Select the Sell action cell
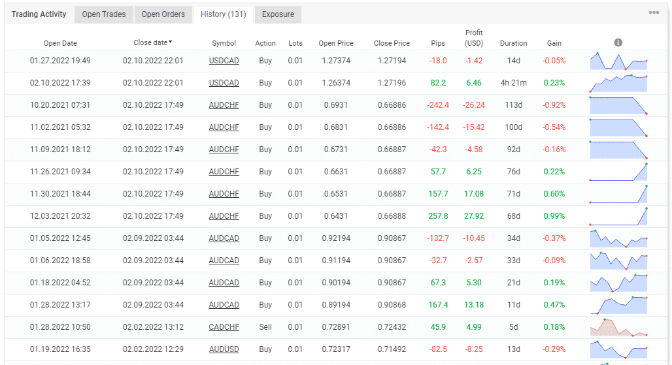 (x=265, y=327)
